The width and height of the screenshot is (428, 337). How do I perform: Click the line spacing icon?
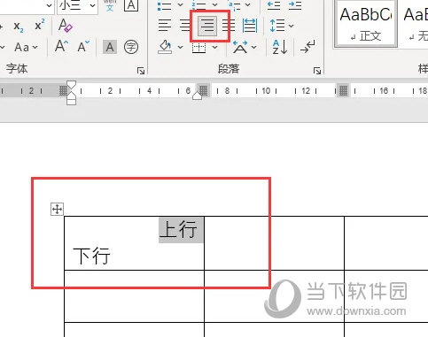(x=276, y=26)
